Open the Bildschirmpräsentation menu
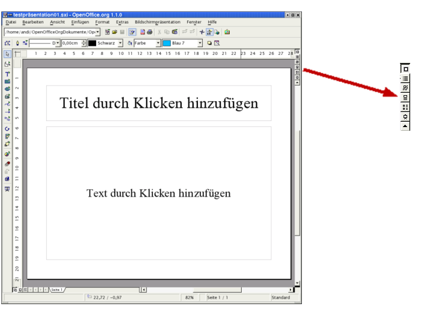 point(157,22)
